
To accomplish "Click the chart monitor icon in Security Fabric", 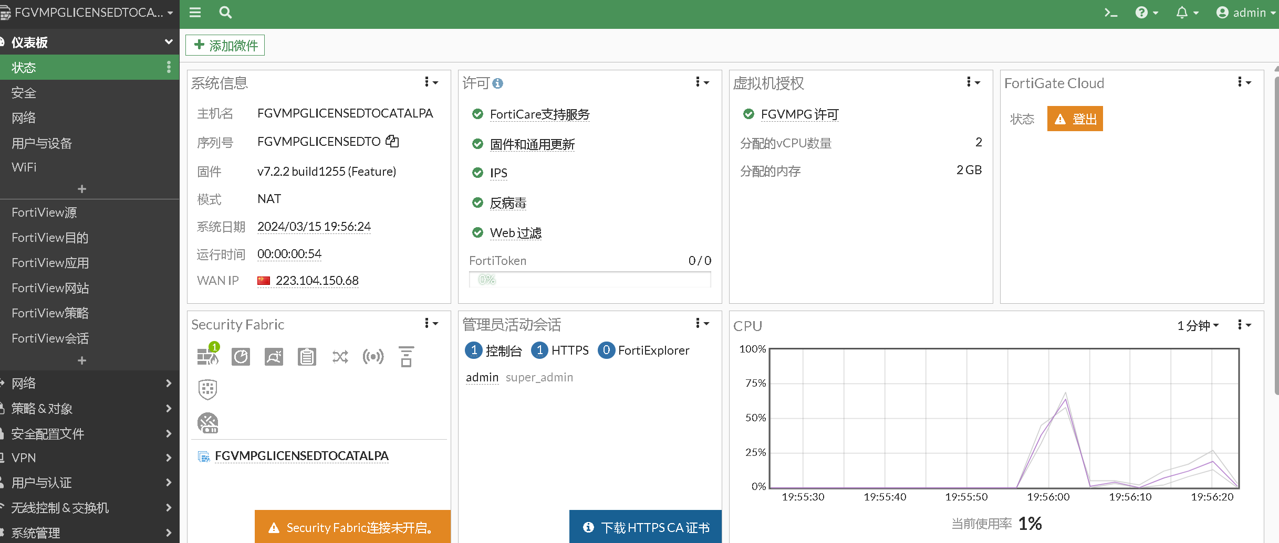I will tap(274, 357).
